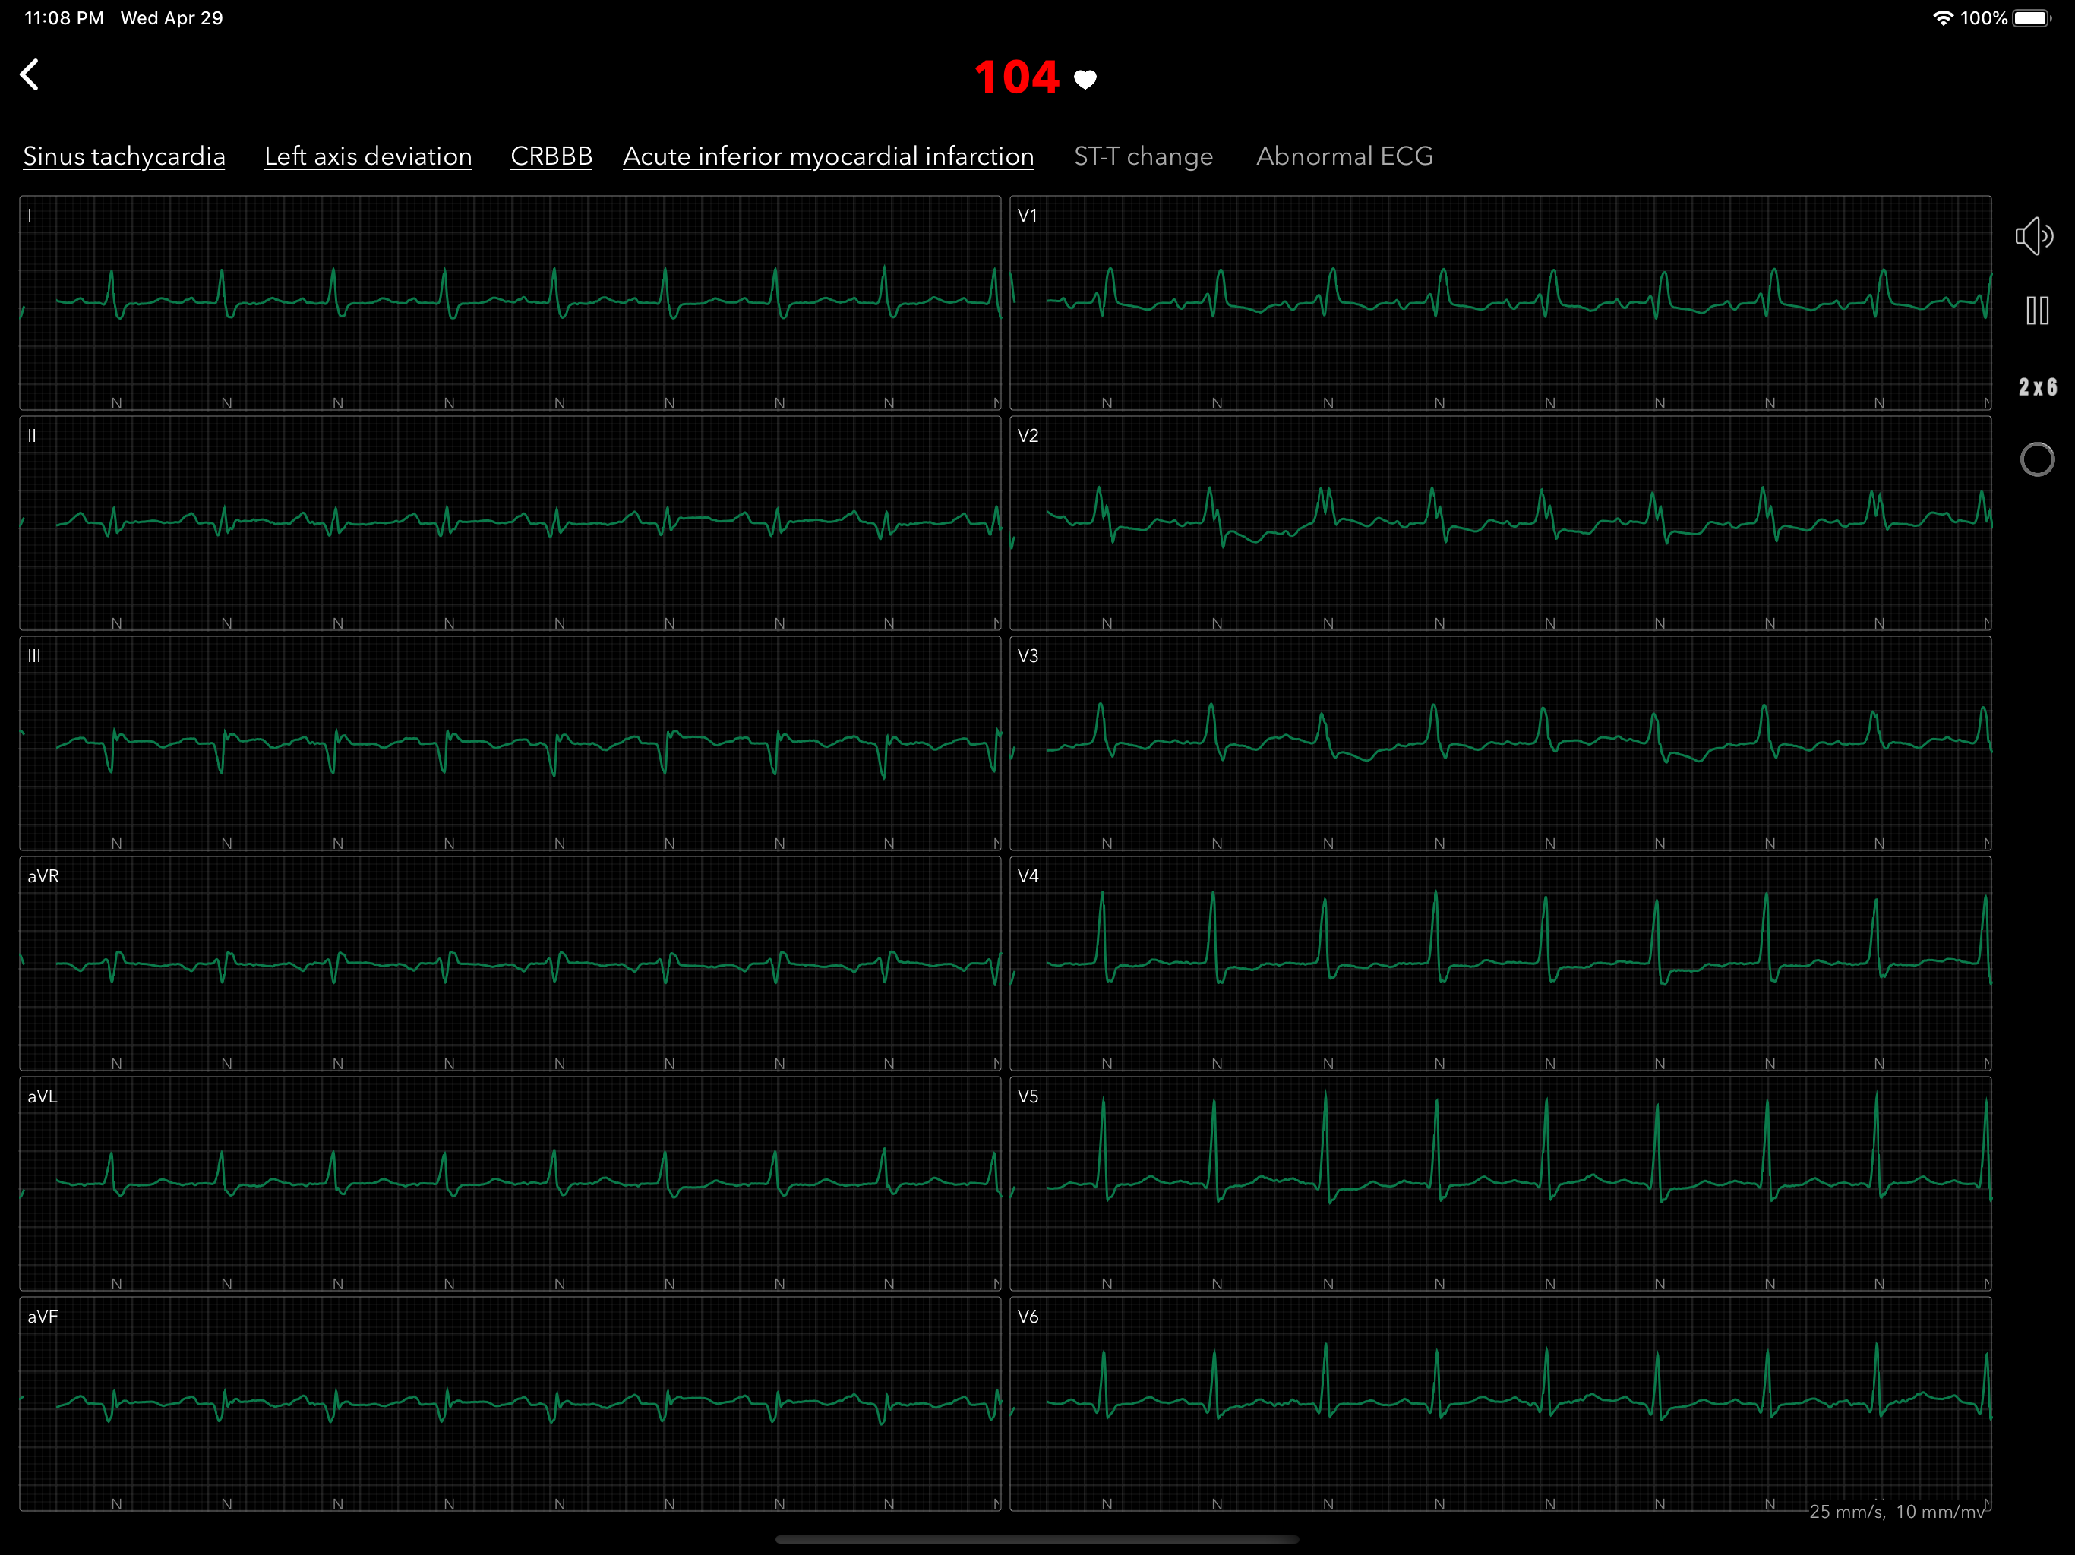Select the V1 lead waveform panel

click(x=1499, y=303)
